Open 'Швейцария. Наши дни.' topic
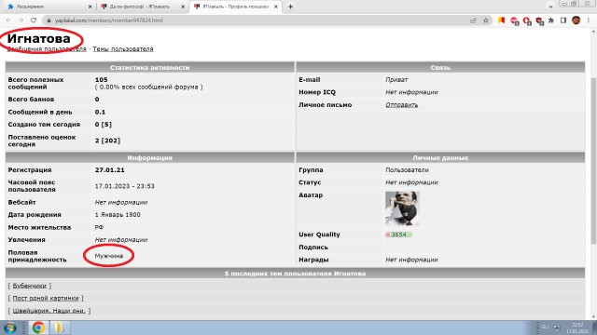597x335 pixels. (x=49, y=311)
